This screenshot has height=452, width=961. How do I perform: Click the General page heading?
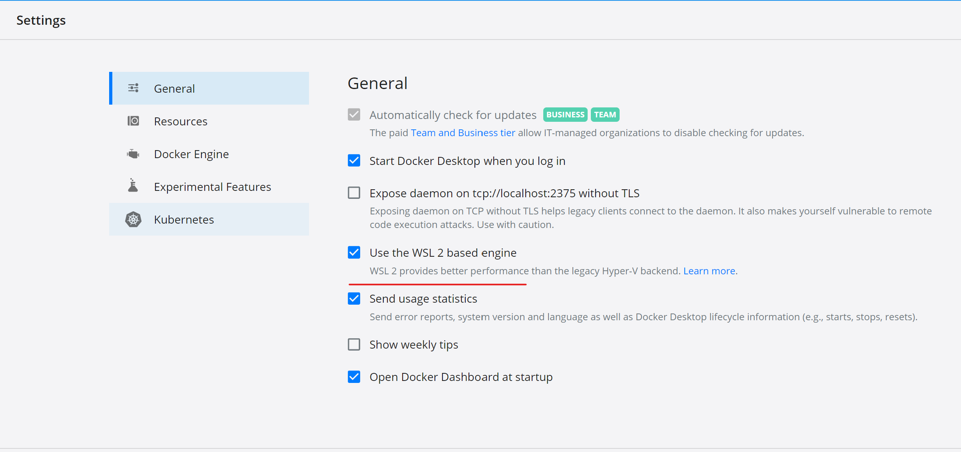tap(377, 83)
